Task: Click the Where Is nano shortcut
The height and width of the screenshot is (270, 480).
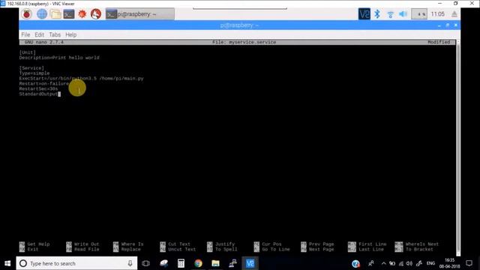Action: tap(128, 244)
